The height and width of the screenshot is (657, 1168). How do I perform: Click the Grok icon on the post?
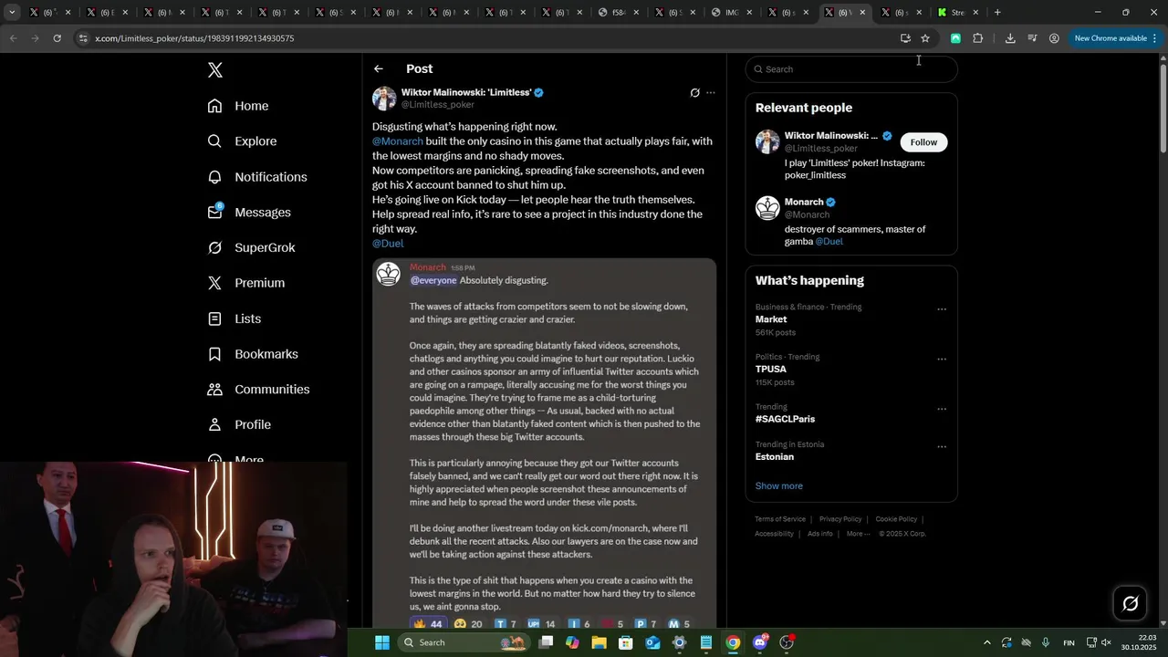[695, 93]
